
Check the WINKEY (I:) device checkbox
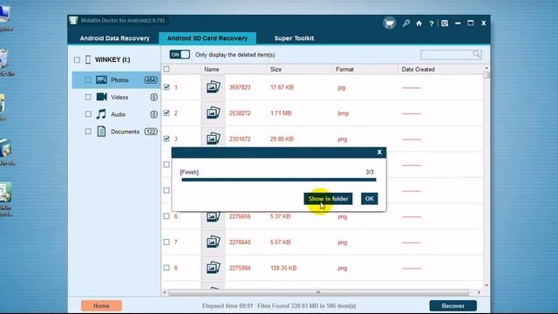pos(77,60)
